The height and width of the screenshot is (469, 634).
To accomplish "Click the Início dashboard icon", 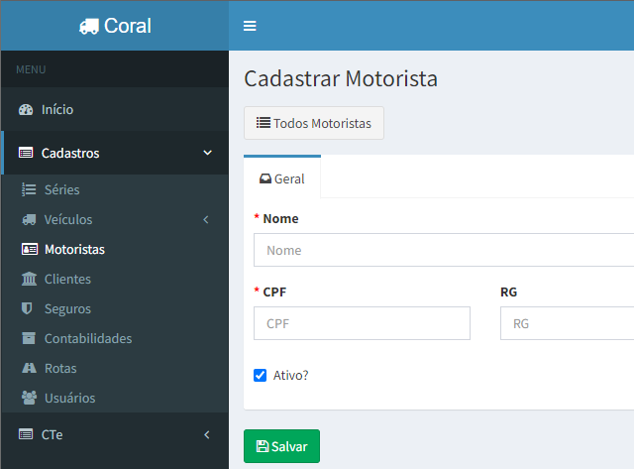I will (x=26, y=110).
